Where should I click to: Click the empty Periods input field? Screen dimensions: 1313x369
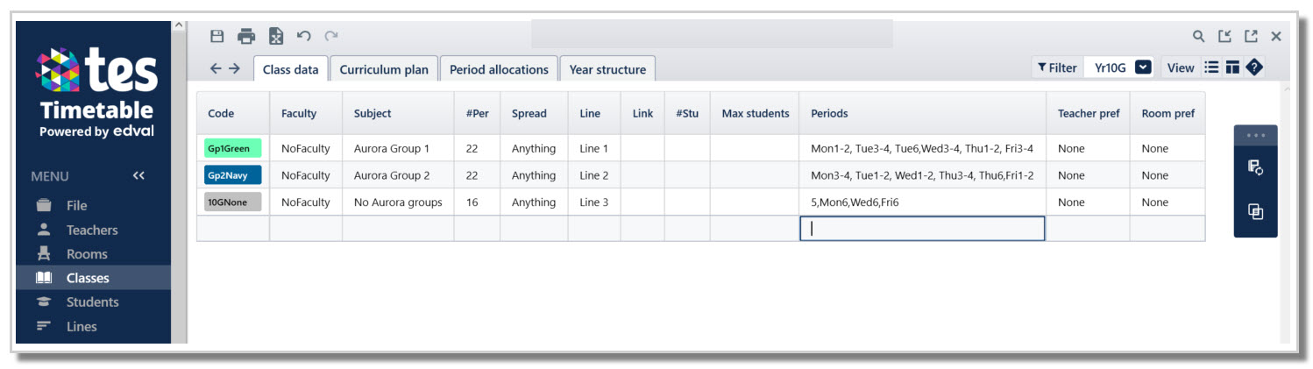[x=921, y=229]
